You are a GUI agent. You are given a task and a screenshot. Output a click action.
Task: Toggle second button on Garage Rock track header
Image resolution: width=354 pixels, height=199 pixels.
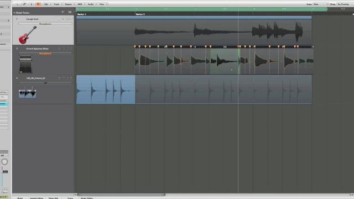(x=64, y=19)
